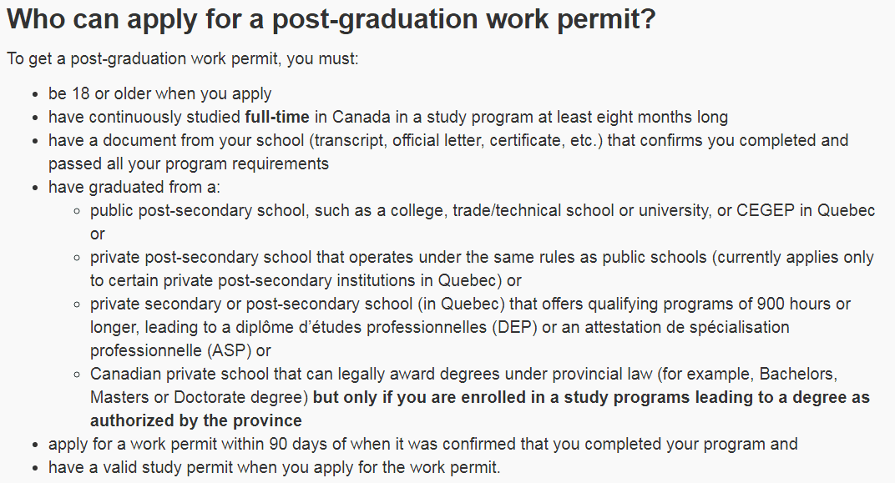Click the bold word "full-time"

coord(277,118)
